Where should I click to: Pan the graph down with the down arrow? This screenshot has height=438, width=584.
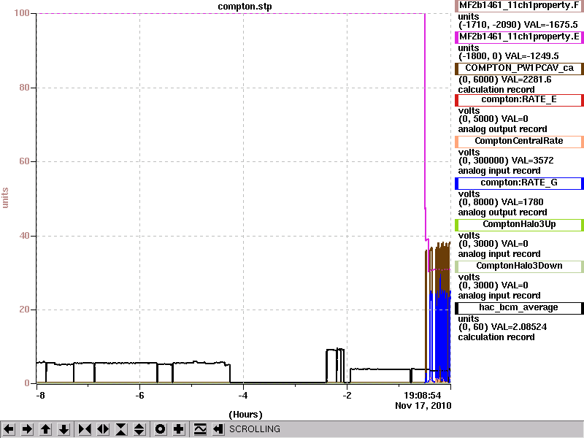(64, 429)
